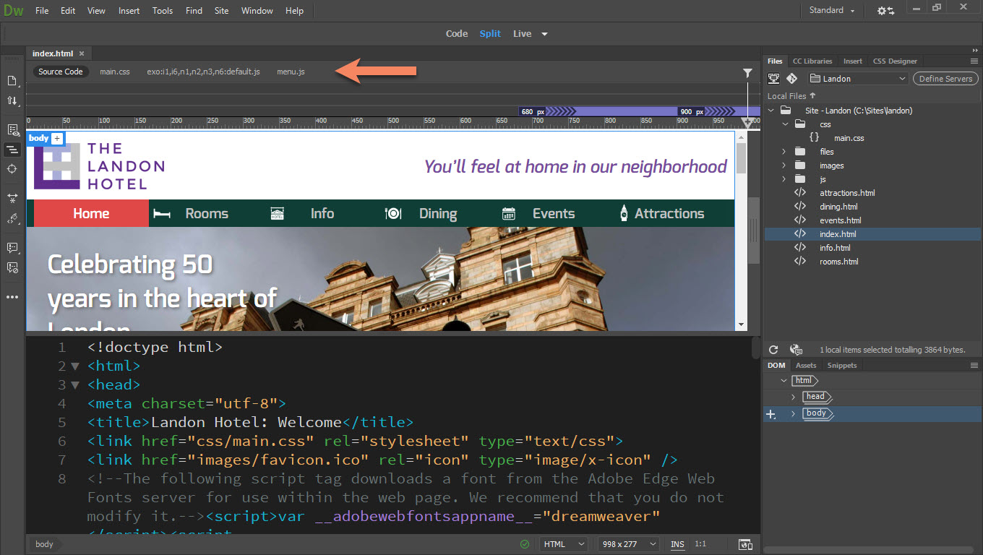This screenshot has height=555, width=983.
Task: Click the plus button beside the body tag
Action: pos(57,138)
